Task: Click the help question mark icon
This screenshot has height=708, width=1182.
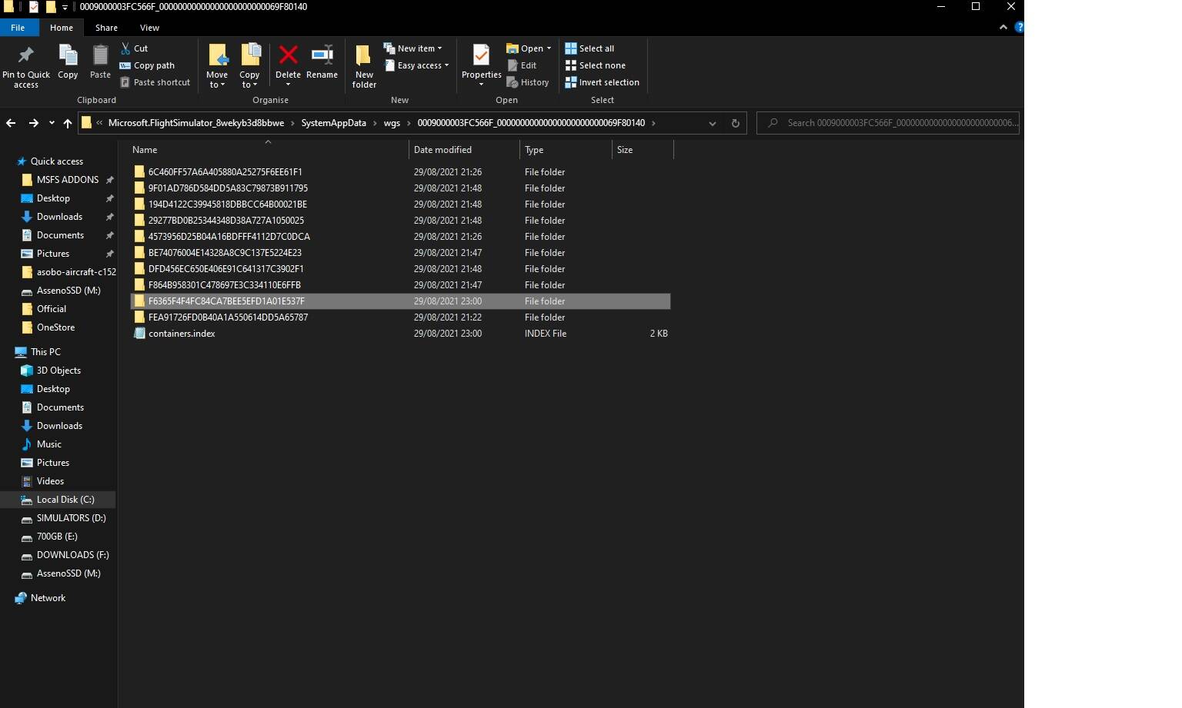Action: (x=1019, y=27)
